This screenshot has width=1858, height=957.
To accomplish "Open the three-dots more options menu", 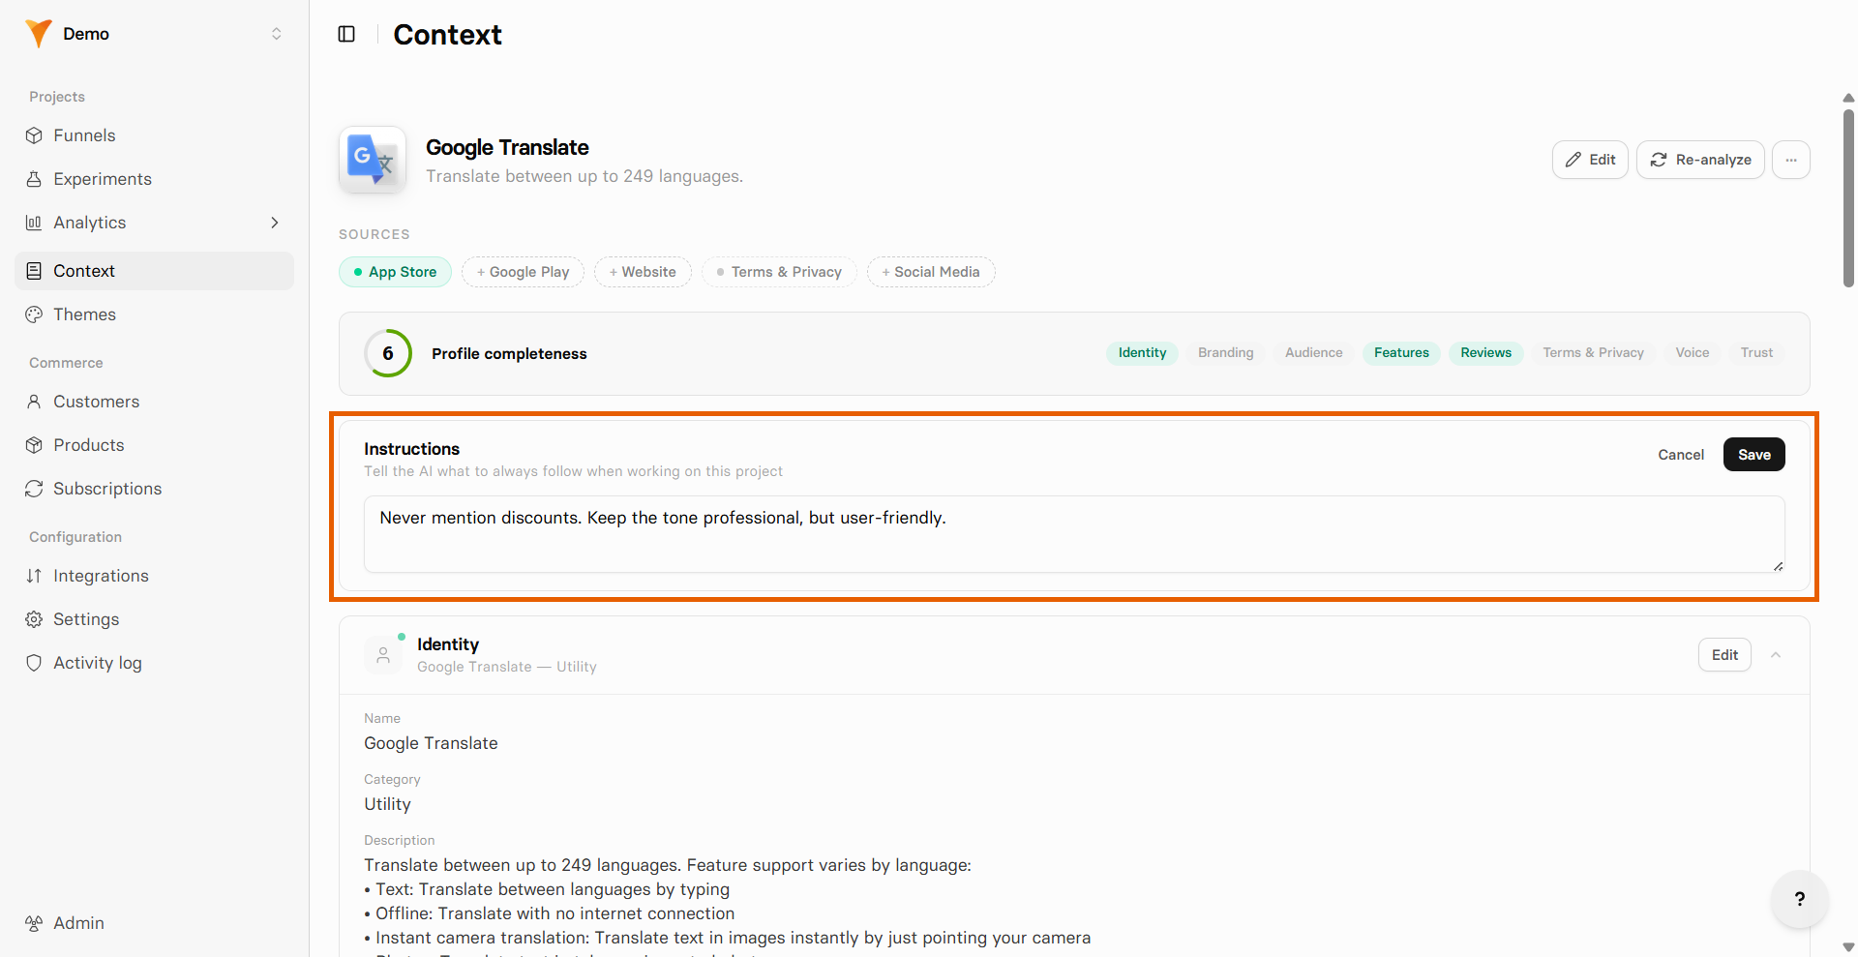I will pyautogui.click(x=1791, y=160).
